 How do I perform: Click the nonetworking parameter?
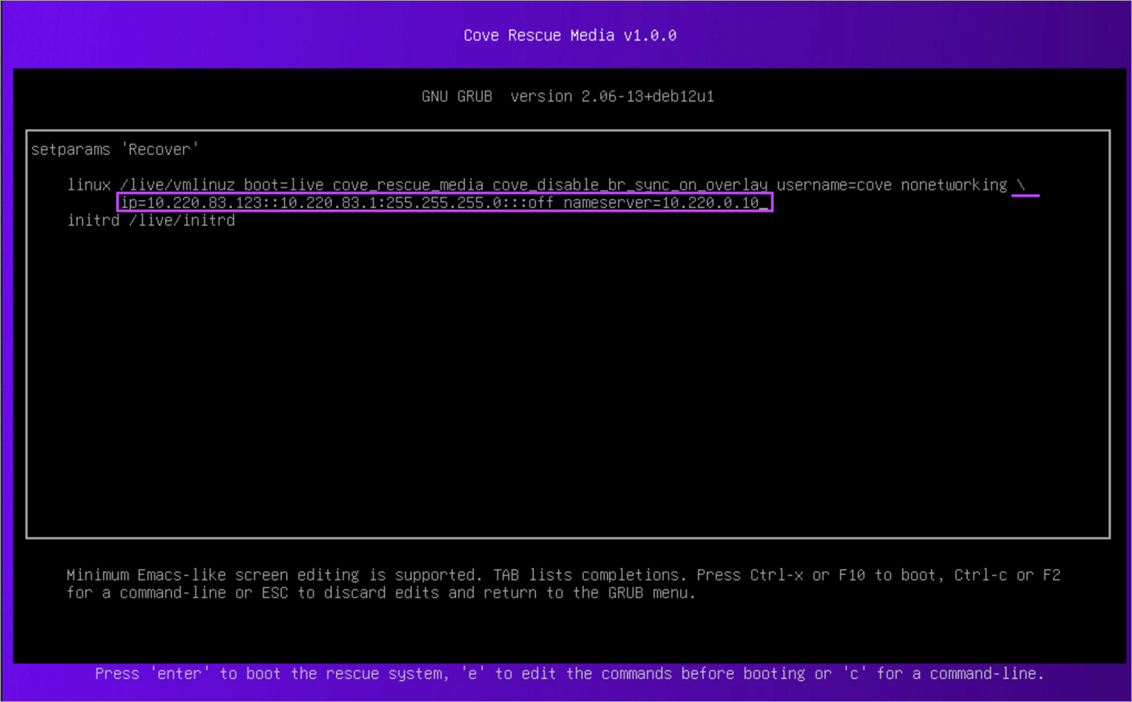pyautogui.click(x=954, y=185)
